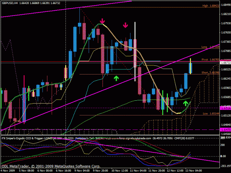
Task: Click the 1.67650 price axis value
Action: (x=226, y=32)
